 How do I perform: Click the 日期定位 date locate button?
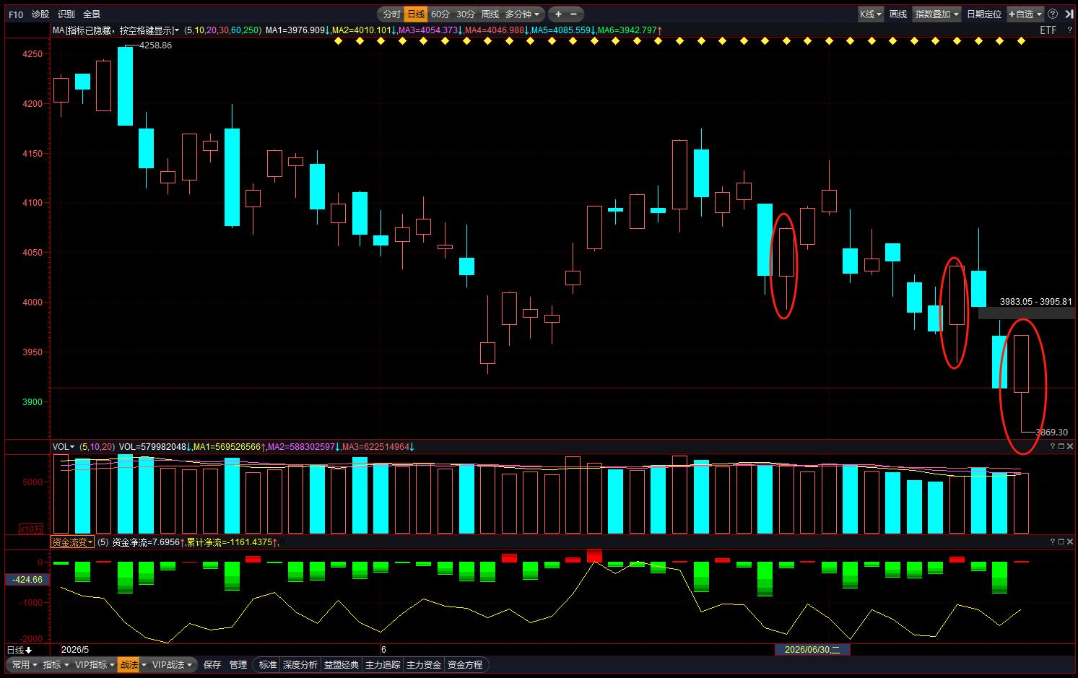[x=984, y=14]
